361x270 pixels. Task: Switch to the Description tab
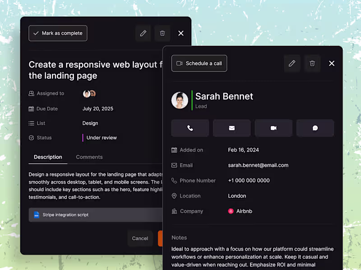[48, 157]
